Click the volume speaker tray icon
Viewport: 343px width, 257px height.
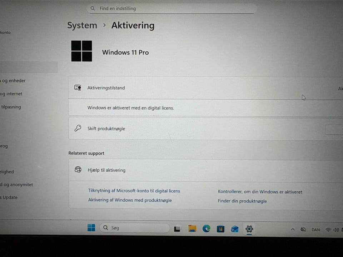336,230
